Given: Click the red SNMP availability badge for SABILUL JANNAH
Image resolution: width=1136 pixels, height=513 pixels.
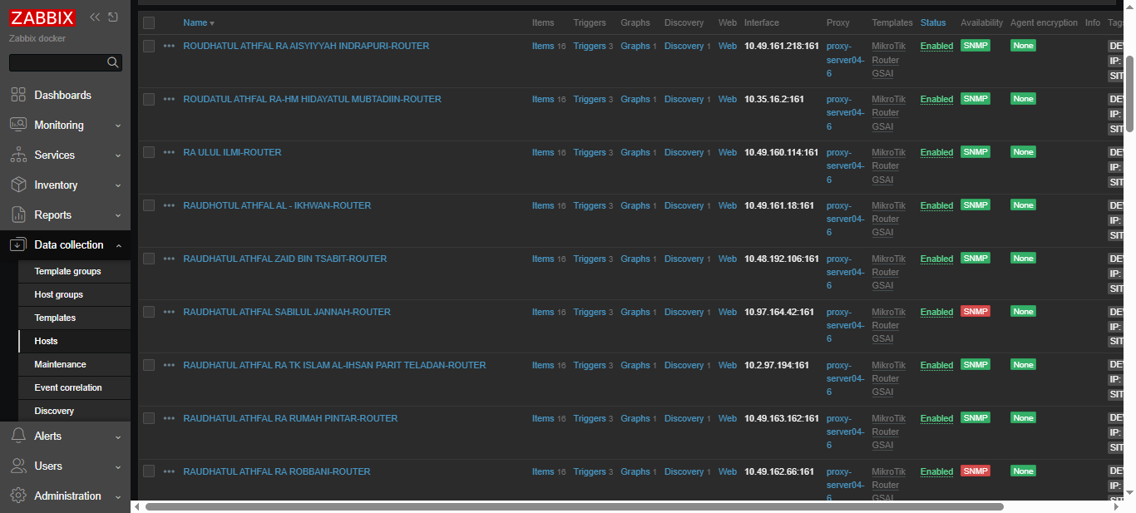Looking at the screenshot, I should coord(975,312).
